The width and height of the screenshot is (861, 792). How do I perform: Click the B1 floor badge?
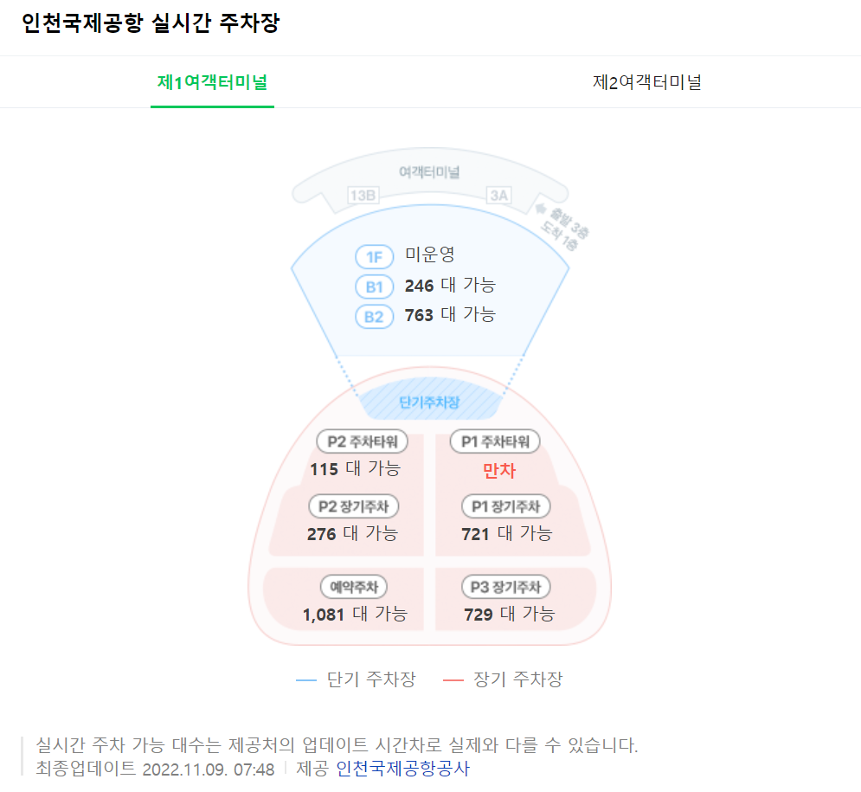(373, 287)
